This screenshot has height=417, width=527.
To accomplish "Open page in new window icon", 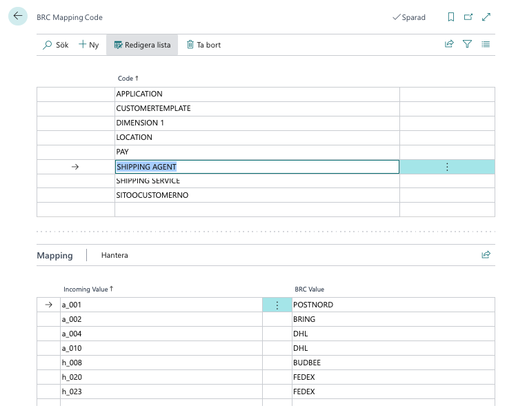I will click(468, 17).
